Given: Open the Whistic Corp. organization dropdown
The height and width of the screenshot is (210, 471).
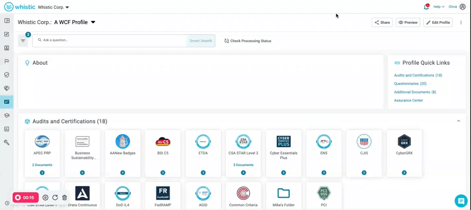Looking at the screenshot, I should (x=53, y=7).
